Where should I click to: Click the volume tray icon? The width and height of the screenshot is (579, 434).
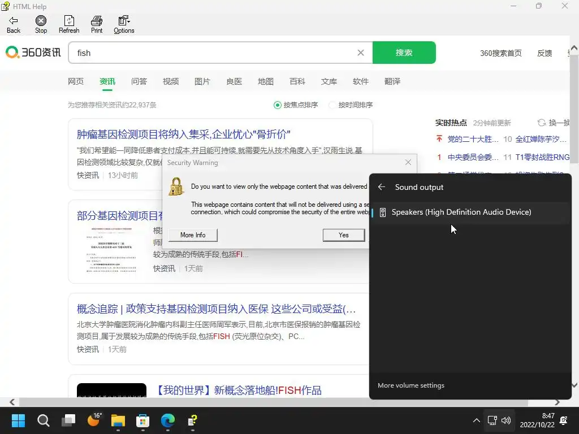[x=506, y=420]
